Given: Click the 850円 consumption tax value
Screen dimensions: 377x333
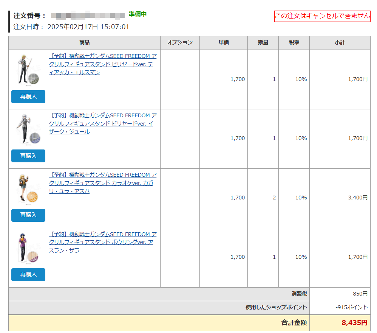Looking at the screenshot, I should tap(360, 294).
